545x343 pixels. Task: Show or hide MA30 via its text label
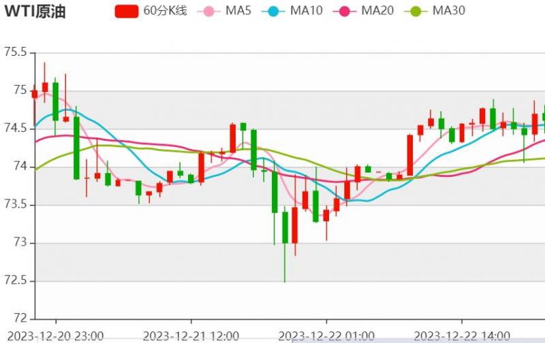coord(450,11)
